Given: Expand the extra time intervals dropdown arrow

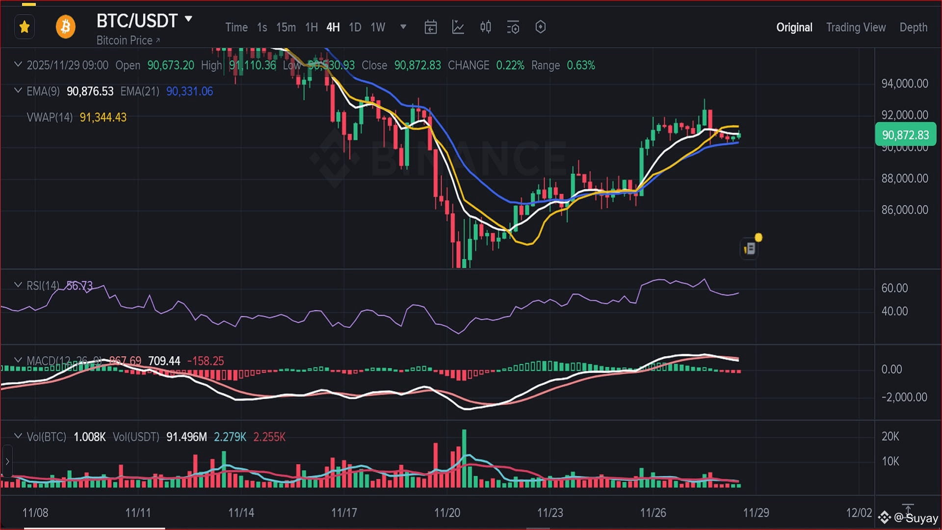Looking at the screenshot, I should click(x=403, y=27).
